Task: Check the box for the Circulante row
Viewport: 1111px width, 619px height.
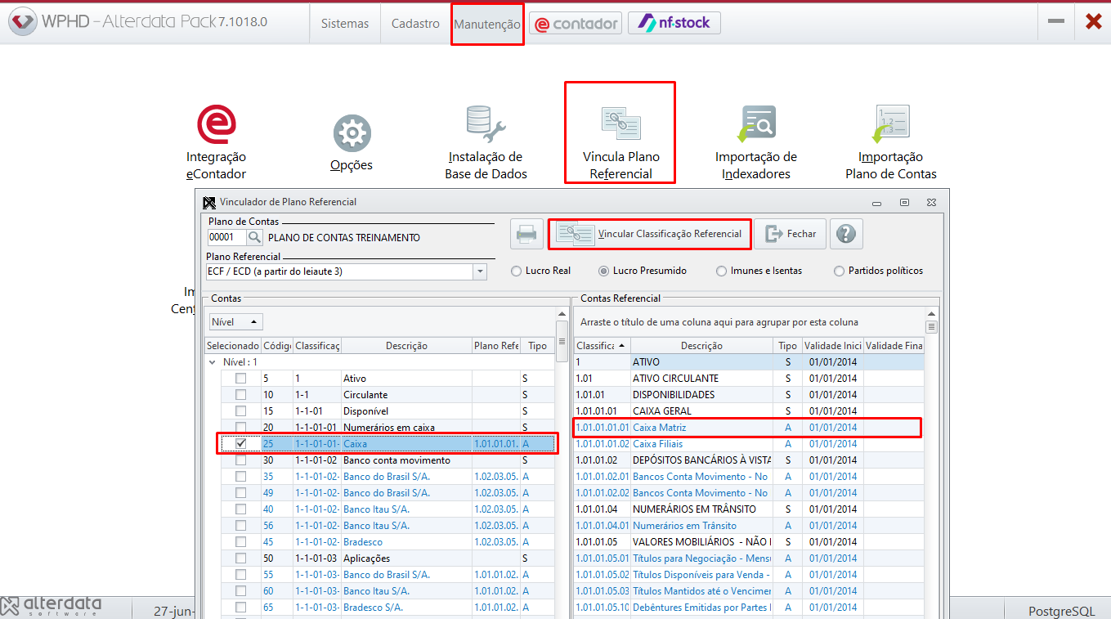Action: (x=240, y=395)
